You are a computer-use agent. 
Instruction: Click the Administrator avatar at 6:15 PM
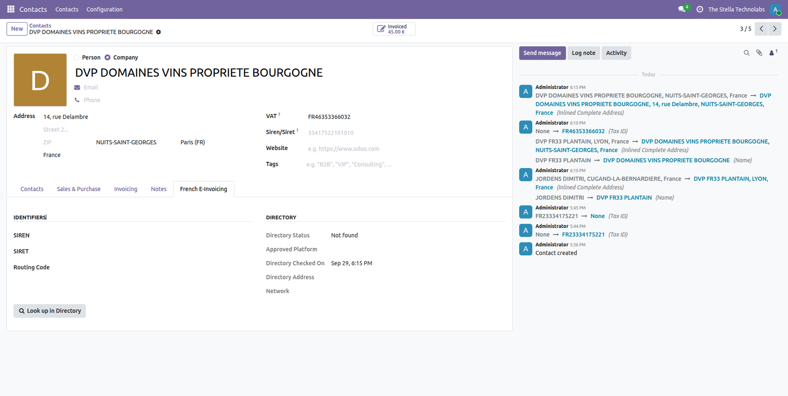pos(525,91)
